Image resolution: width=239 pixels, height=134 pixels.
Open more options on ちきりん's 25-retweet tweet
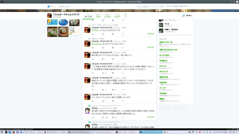pos(123,118)
